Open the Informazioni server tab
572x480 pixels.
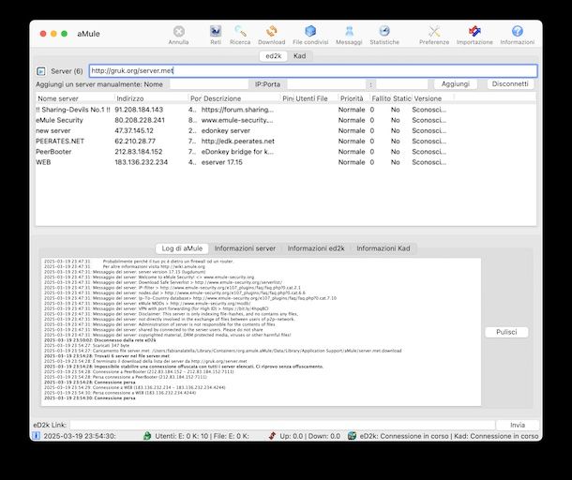point(245,248)
